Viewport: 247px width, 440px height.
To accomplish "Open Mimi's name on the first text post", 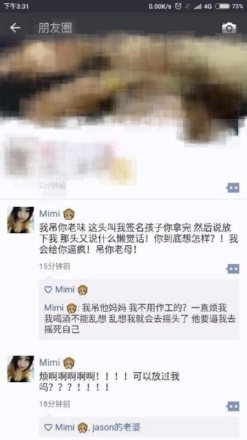I will pyautogui.click(x=49, y=213).
